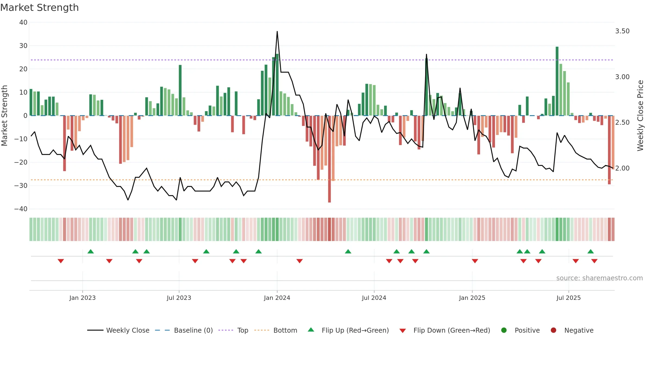Click the dark red Negative legend dot

553,330
